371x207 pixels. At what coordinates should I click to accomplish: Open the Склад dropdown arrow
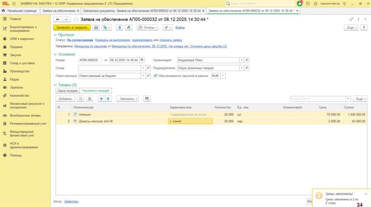point(143,68)
